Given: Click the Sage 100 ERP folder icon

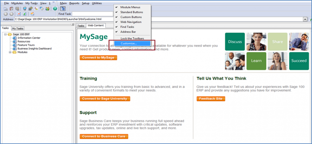Looking at the screenshot, I should [10, 34].
